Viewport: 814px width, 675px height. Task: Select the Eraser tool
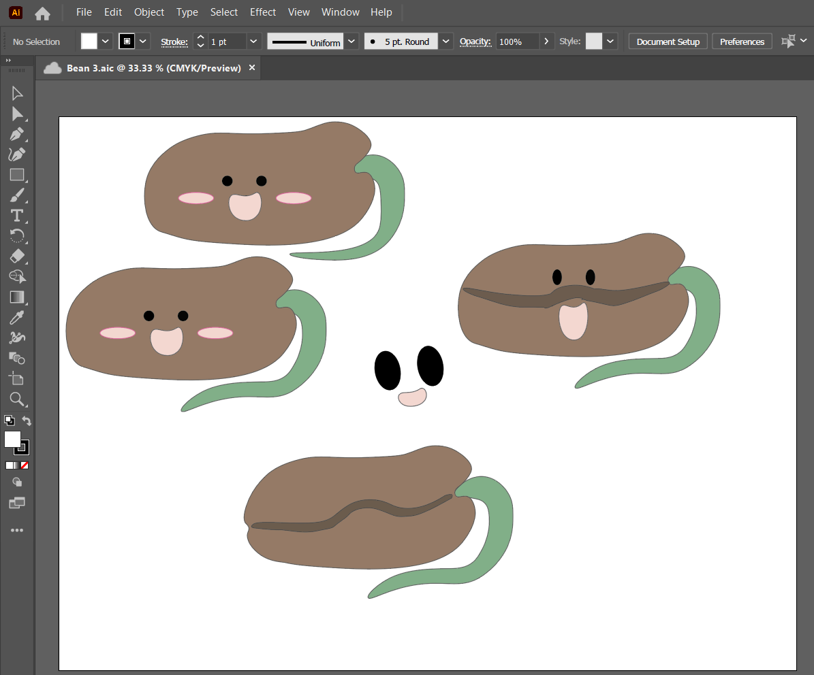point(17,256)
